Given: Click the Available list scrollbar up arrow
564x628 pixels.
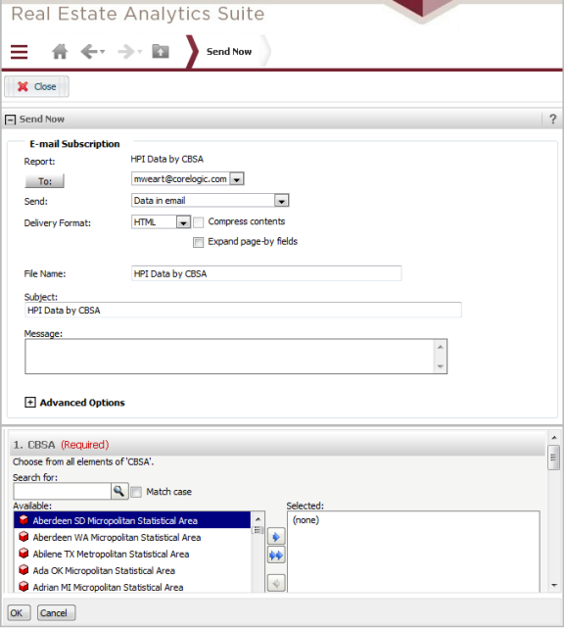Looking at the screenshot, I should (x=258, y=519).
